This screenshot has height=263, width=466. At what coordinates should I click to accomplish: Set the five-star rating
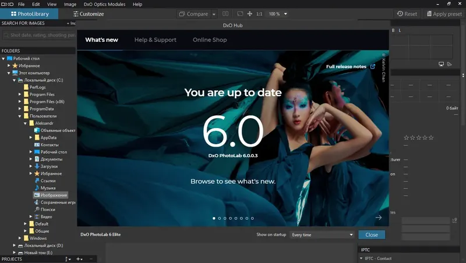coord(431,137)
